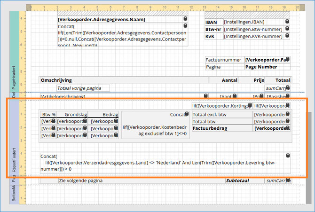
Task: Click database icon on Instellingen.Btw-nummer field
Action: pos(287,29)
